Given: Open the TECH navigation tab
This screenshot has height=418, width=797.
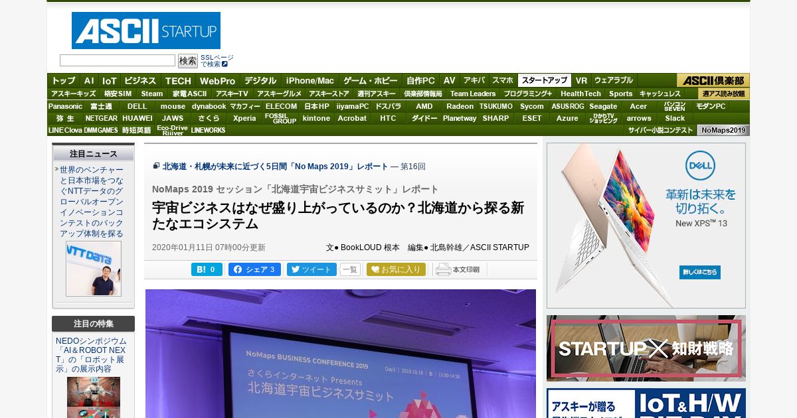Looking at the screenshot, I should (x=178, y=80).
